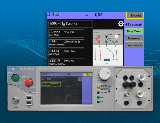Click the EXT DRIVE+ jack
This screenshot has height=123, width=160.
point(126,103)
